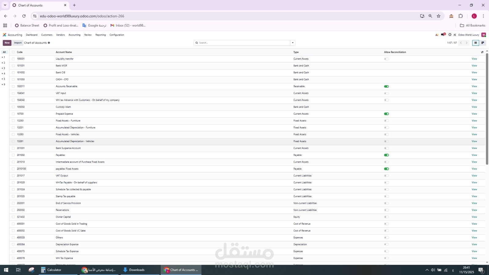Image resolution: width=489 pixels, height=275 pixels.
Task: Click the search magnifier icon in search box
Action: pos(197,43)
